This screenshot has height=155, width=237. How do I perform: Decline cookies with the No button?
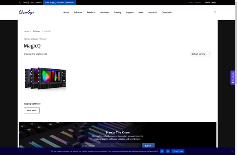click(168, 151)
